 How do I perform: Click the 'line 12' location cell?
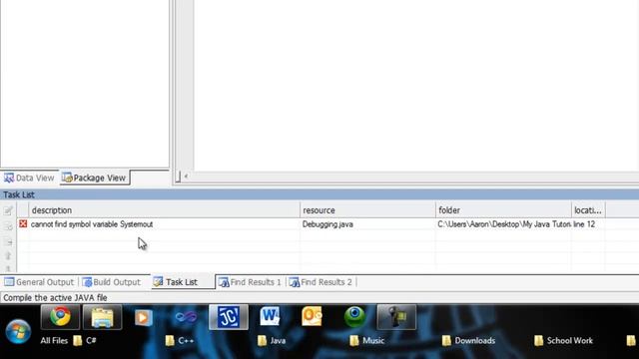(x=584, y=224)
